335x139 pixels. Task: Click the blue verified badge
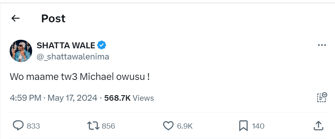(102, 45)
